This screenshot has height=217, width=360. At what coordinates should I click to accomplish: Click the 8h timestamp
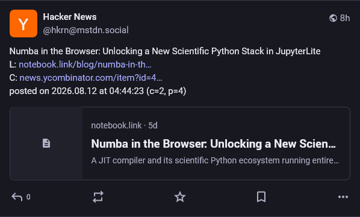click(x=345, y=18)
